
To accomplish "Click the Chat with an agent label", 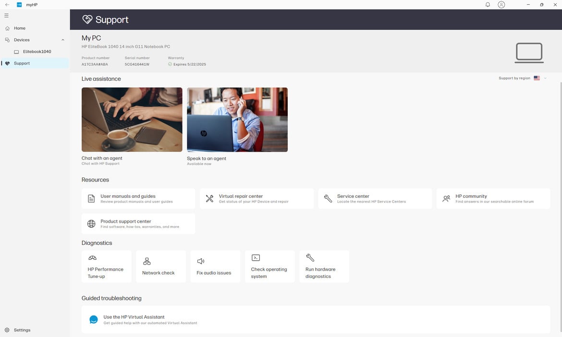I will [x=102, y=158].
